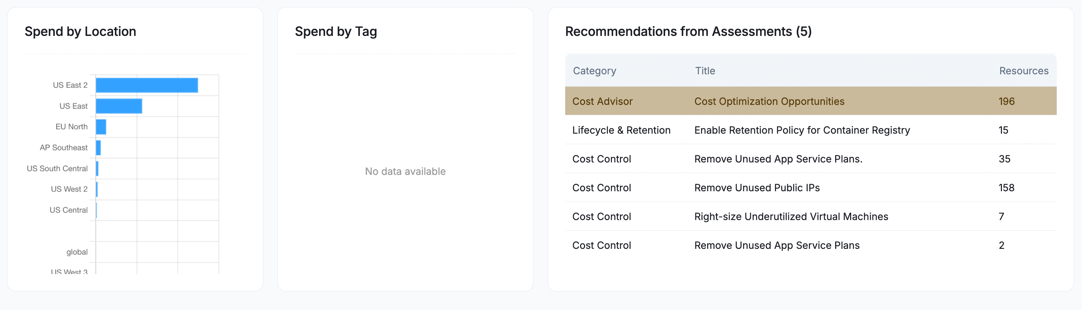
Task: Click the US South Central axis label
Action: pos(57,169)
